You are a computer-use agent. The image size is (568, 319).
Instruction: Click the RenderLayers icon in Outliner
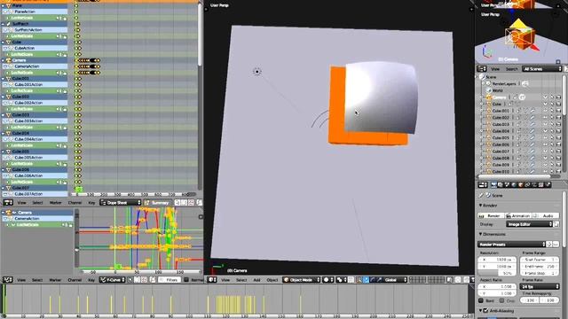coord(489,83)
